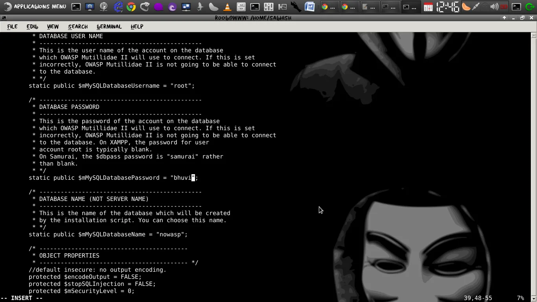Click the black glove launcher icon
The image size is (537, 302).
[296, 7]
